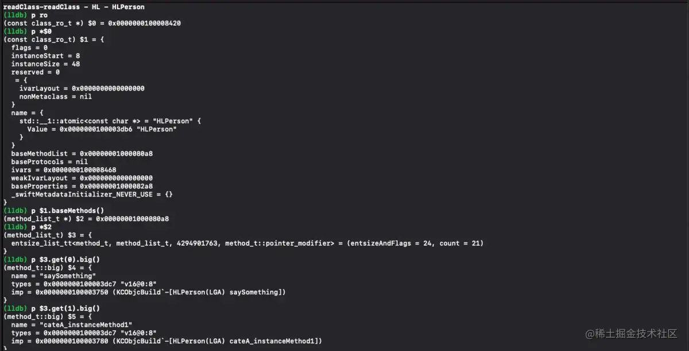Click the entsize_list_tt count = 21 line
The width and height of the screenshot is (689, 351).
point(247,243)
